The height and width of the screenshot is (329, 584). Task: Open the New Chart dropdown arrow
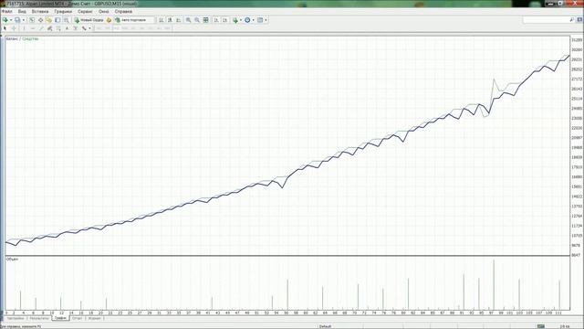coord(11,20)
